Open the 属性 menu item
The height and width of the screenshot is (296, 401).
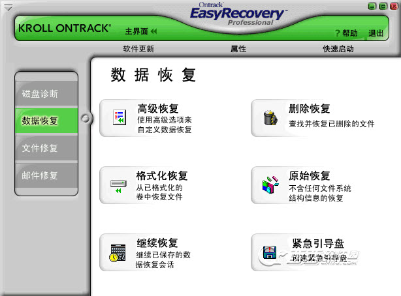pyautogui.click(x=238, y=48)
